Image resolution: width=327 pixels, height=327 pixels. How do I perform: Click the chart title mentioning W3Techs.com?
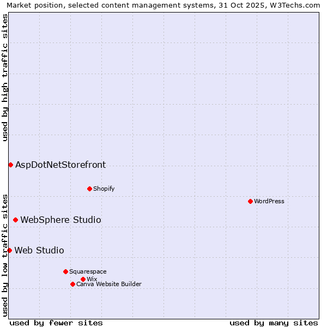163,5
